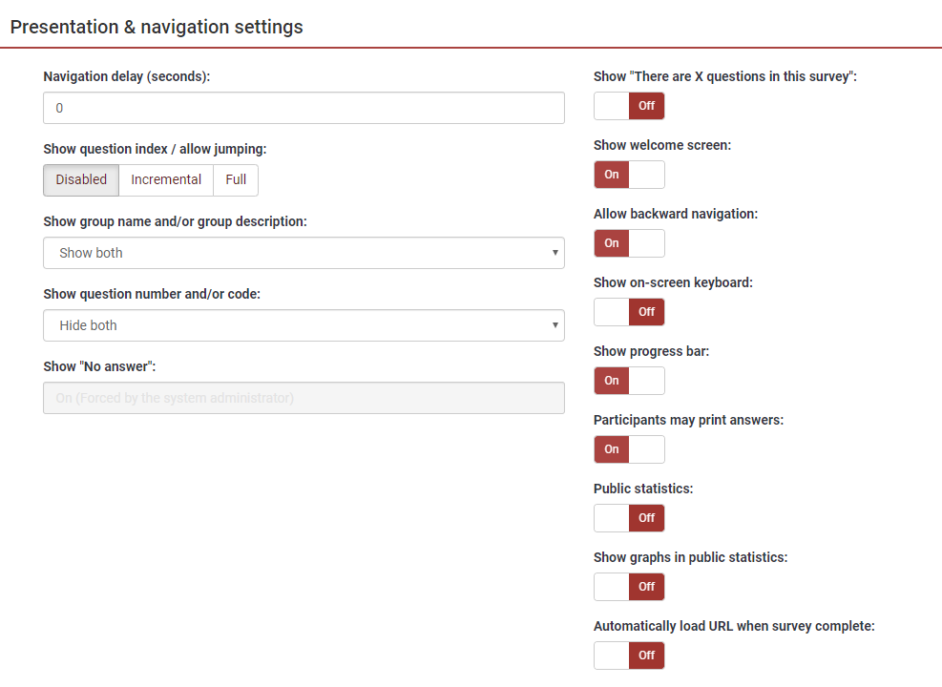The width and height of the screenshot is (942, 687).
Task: Turn off the Show progress bar toggle
Action: (x=629, y=381)
